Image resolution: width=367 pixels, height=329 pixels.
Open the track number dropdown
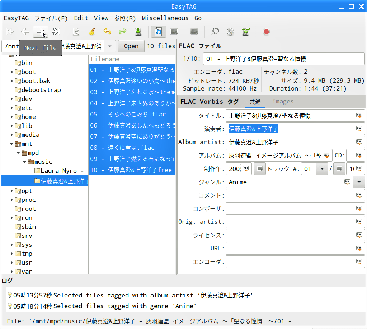[x=322, y=169]
